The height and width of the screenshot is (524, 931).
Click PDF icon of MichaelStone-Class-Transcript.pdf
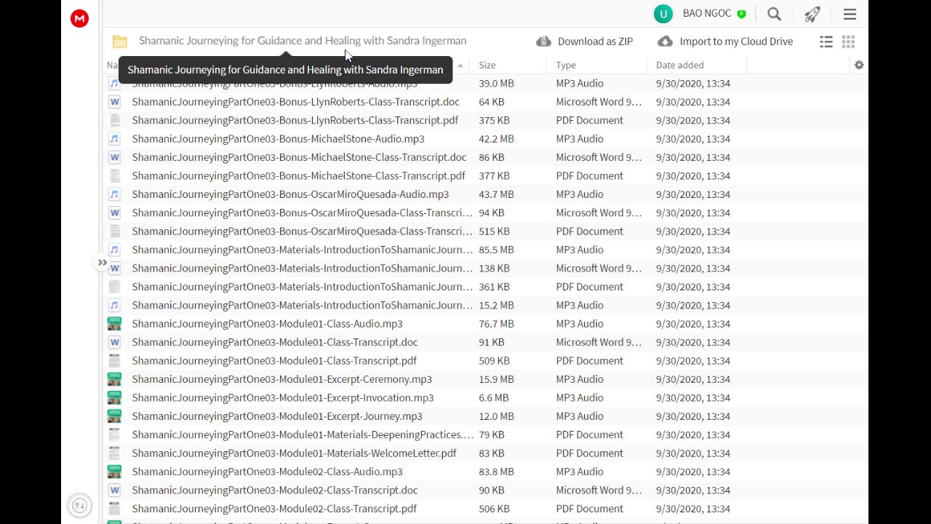(114, 175)
